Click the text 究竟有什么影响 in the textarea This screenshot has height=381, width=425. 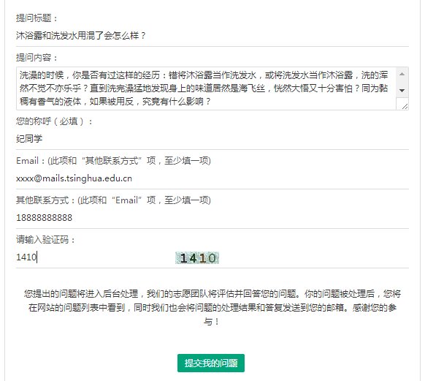[173, 102]
